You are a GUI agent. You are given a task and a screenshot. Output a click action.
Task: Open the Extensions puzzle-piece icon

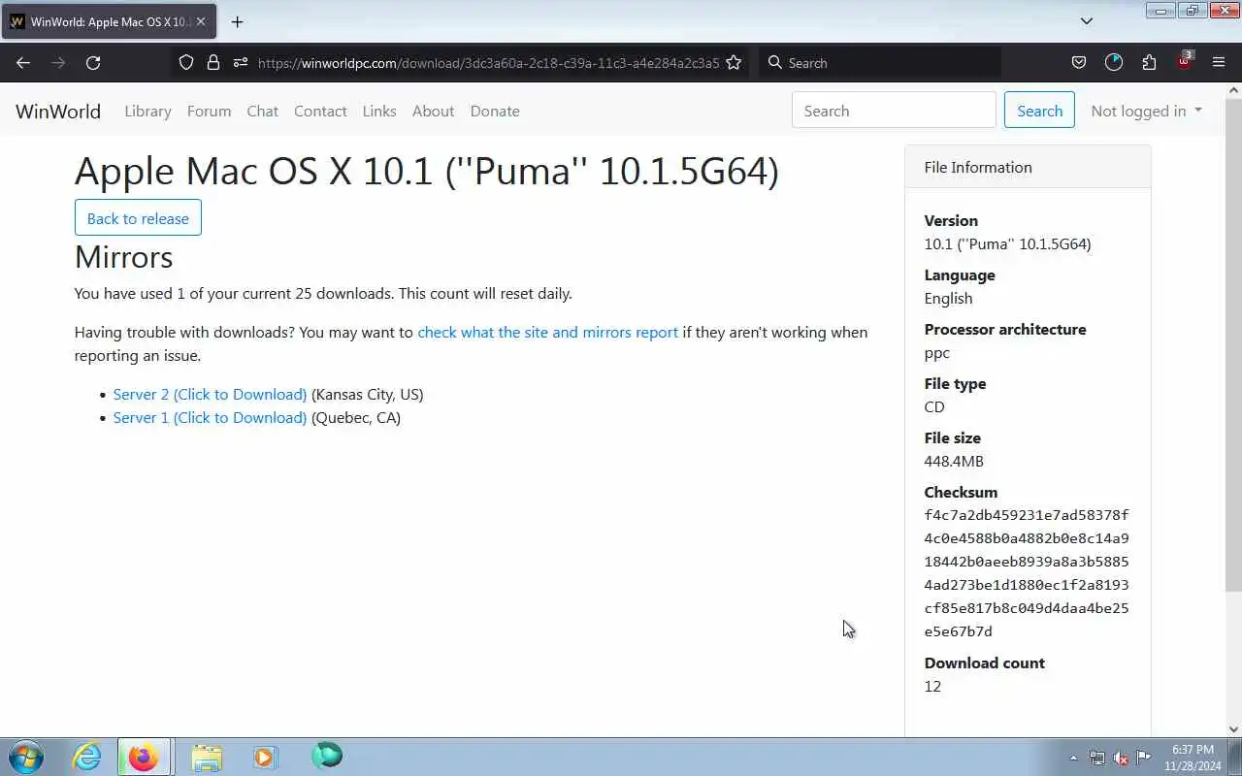(x=1149, y=62)
